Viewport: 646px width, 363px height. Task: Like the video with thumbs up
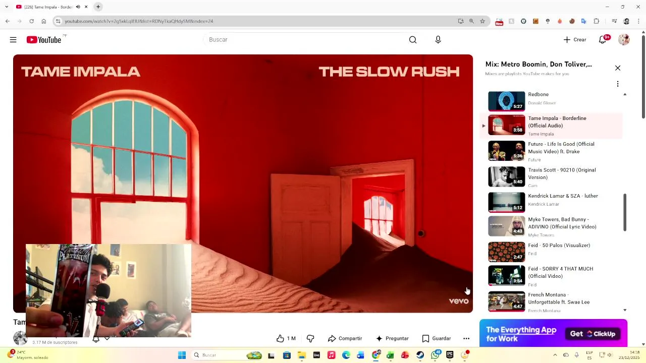click(286, 338)
